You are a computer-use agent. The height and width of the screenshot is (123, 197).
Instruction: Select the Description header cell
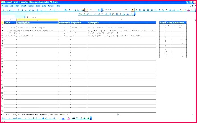coord(37,22)
